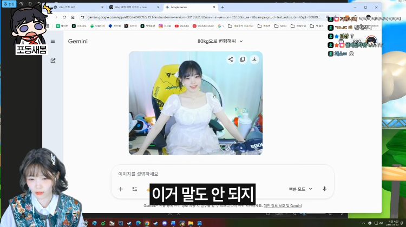Reload the page with the refresh icon
Viewport: 406px width, 227px height.
coord(64,17)
